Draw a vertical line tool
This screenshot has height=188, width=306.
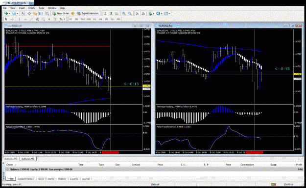point(19,19)
